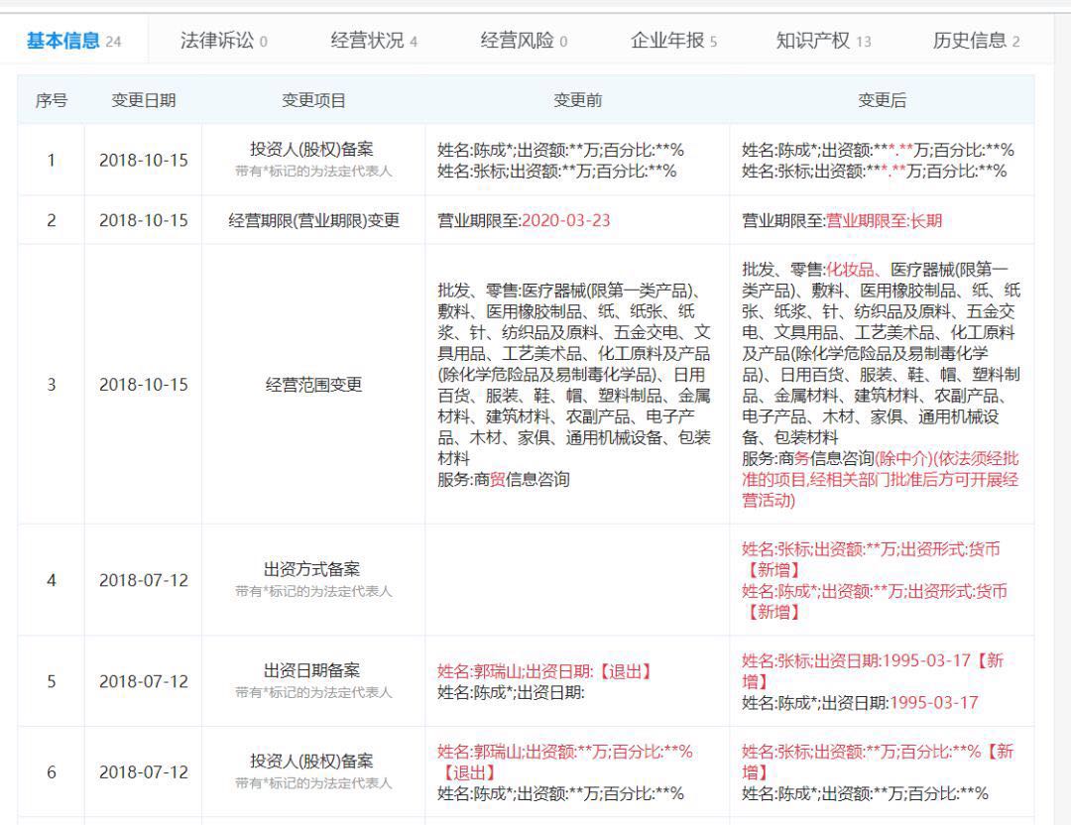Select 出资日期备案 item in row 5
The width and height of the screenshot is (1071, 825).
311,670
